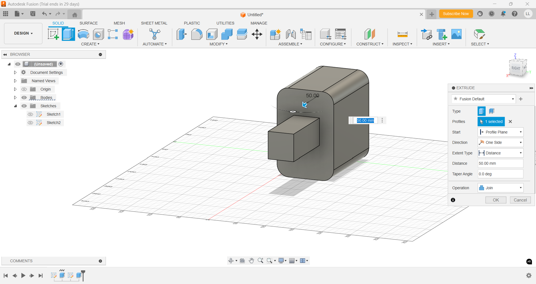Image resolution: width=536 pixels, height=284 pixels.
Task: Open the Fusion Default preset dropdown
Action: tap(483, 99)
